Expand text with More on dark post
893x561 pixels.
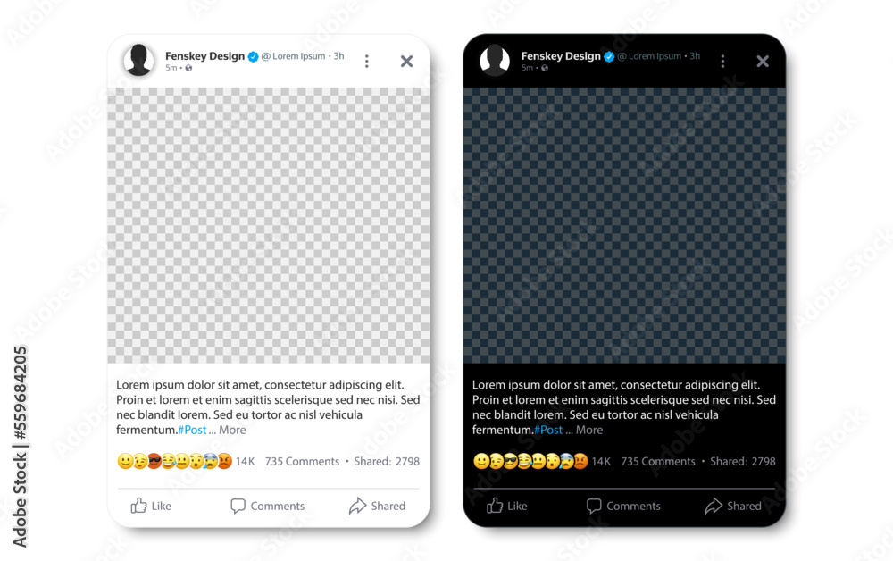[x=588, y=430]
